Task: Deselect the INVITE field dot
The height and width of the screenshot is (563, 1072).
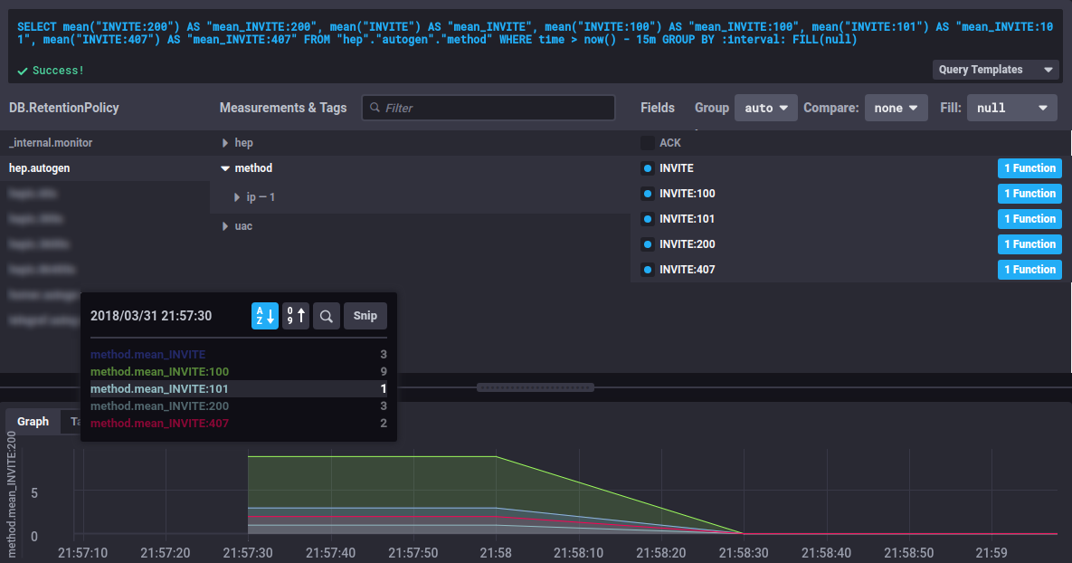Action: 648,168
